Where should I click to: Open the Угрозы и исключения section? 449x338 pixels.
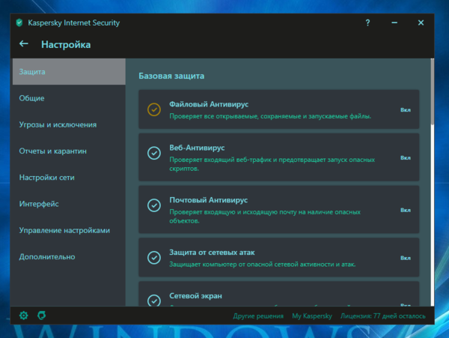[x=58, y=124]
